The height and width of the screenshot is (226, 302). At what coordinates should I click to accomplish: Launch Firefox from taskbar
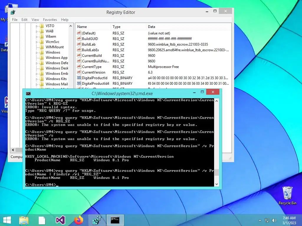tap(79, 220)
